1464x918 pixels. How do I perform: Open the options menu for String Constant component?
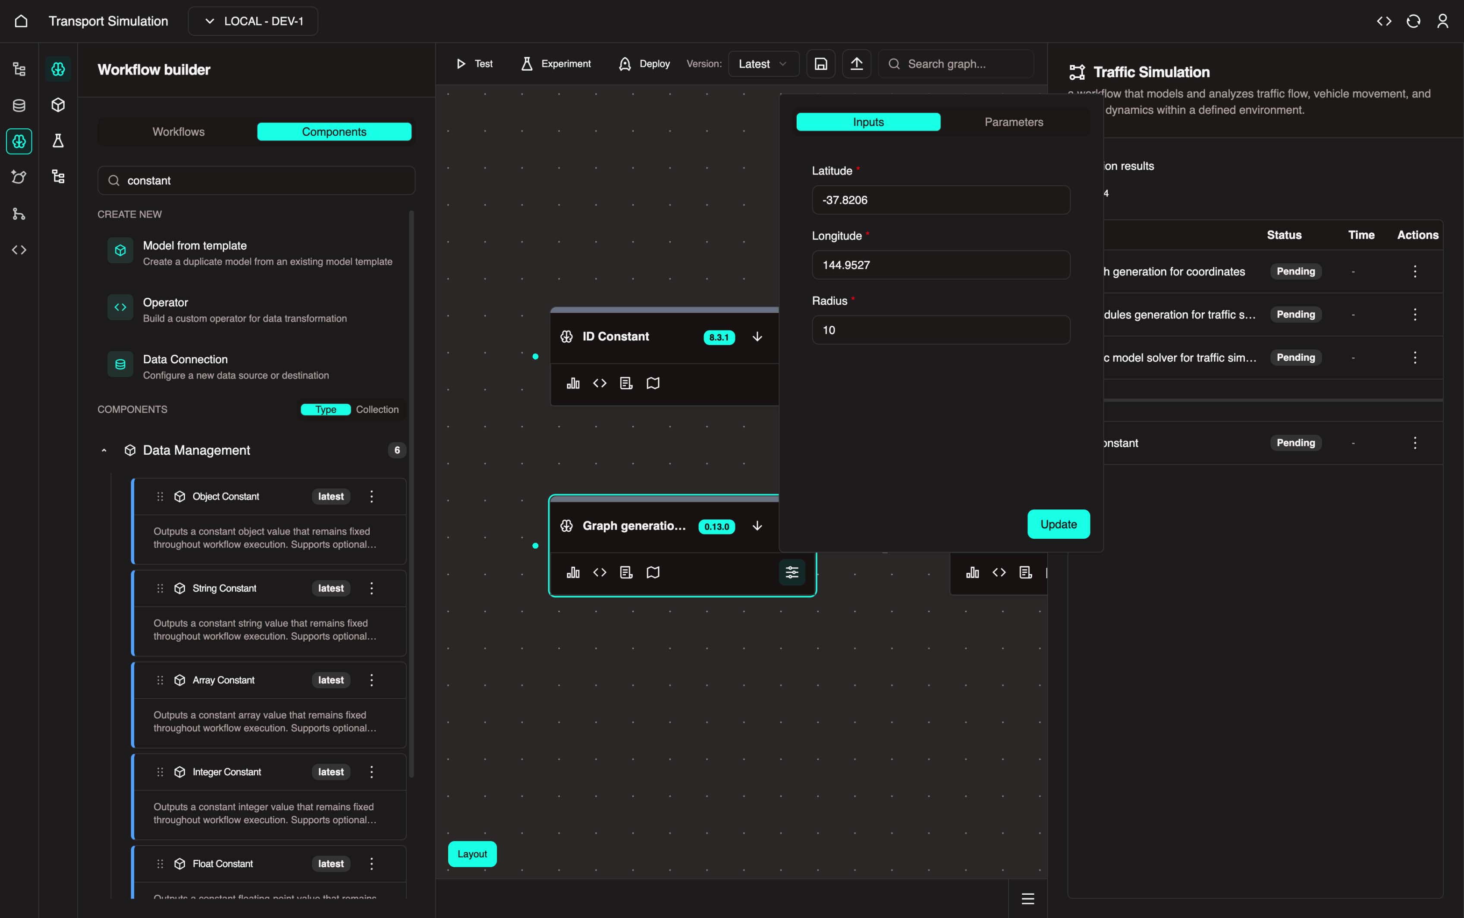pos(372,588)
